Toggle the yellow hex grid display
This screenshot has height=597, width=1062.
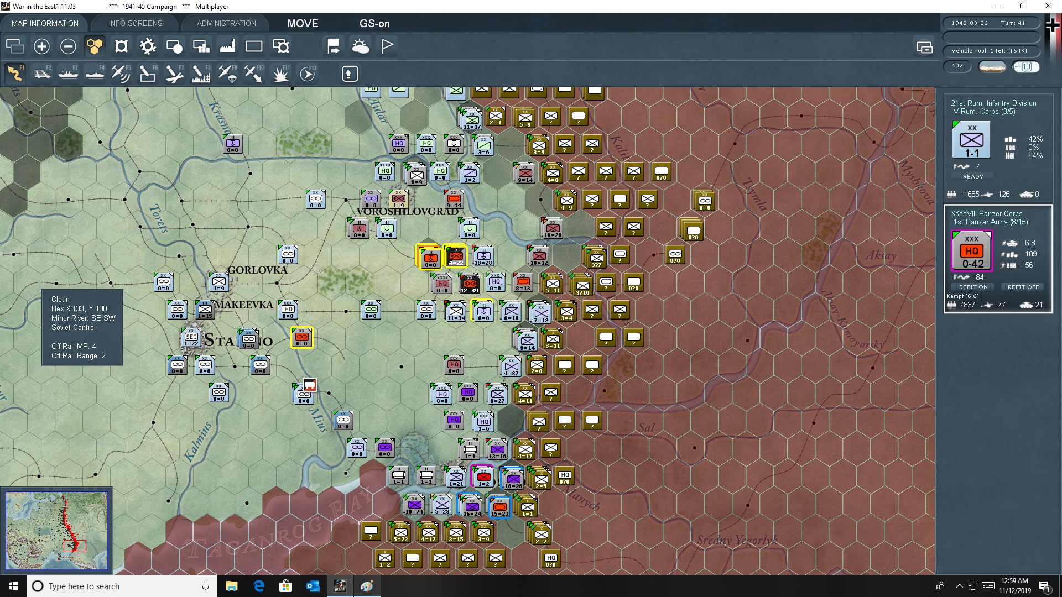tap(95, 46)
